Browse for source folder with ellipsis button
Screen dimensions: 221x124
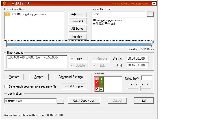pyautogui.click(x=150, y=15)
